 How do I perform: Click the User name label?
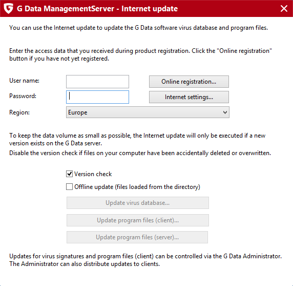click(24, 81)
